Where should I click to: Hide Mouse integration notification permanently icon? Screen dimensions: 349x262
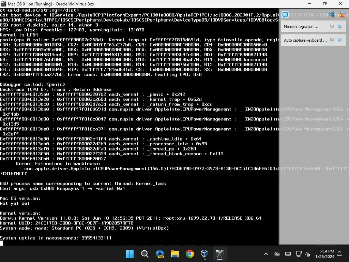(x=332, y=27)
